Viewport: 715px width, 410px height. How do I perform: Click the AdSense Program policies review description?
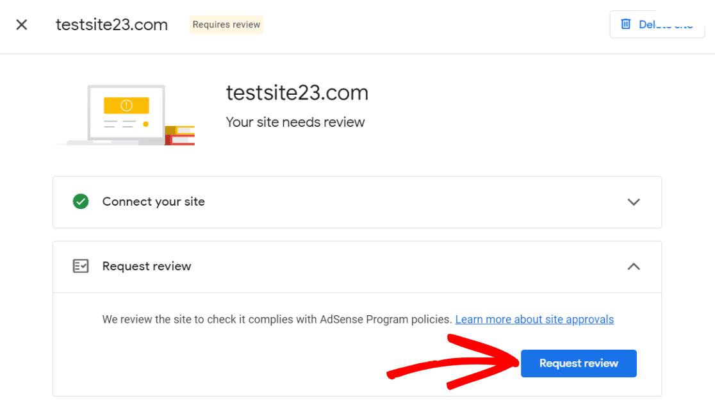click(x=275, y=319)
